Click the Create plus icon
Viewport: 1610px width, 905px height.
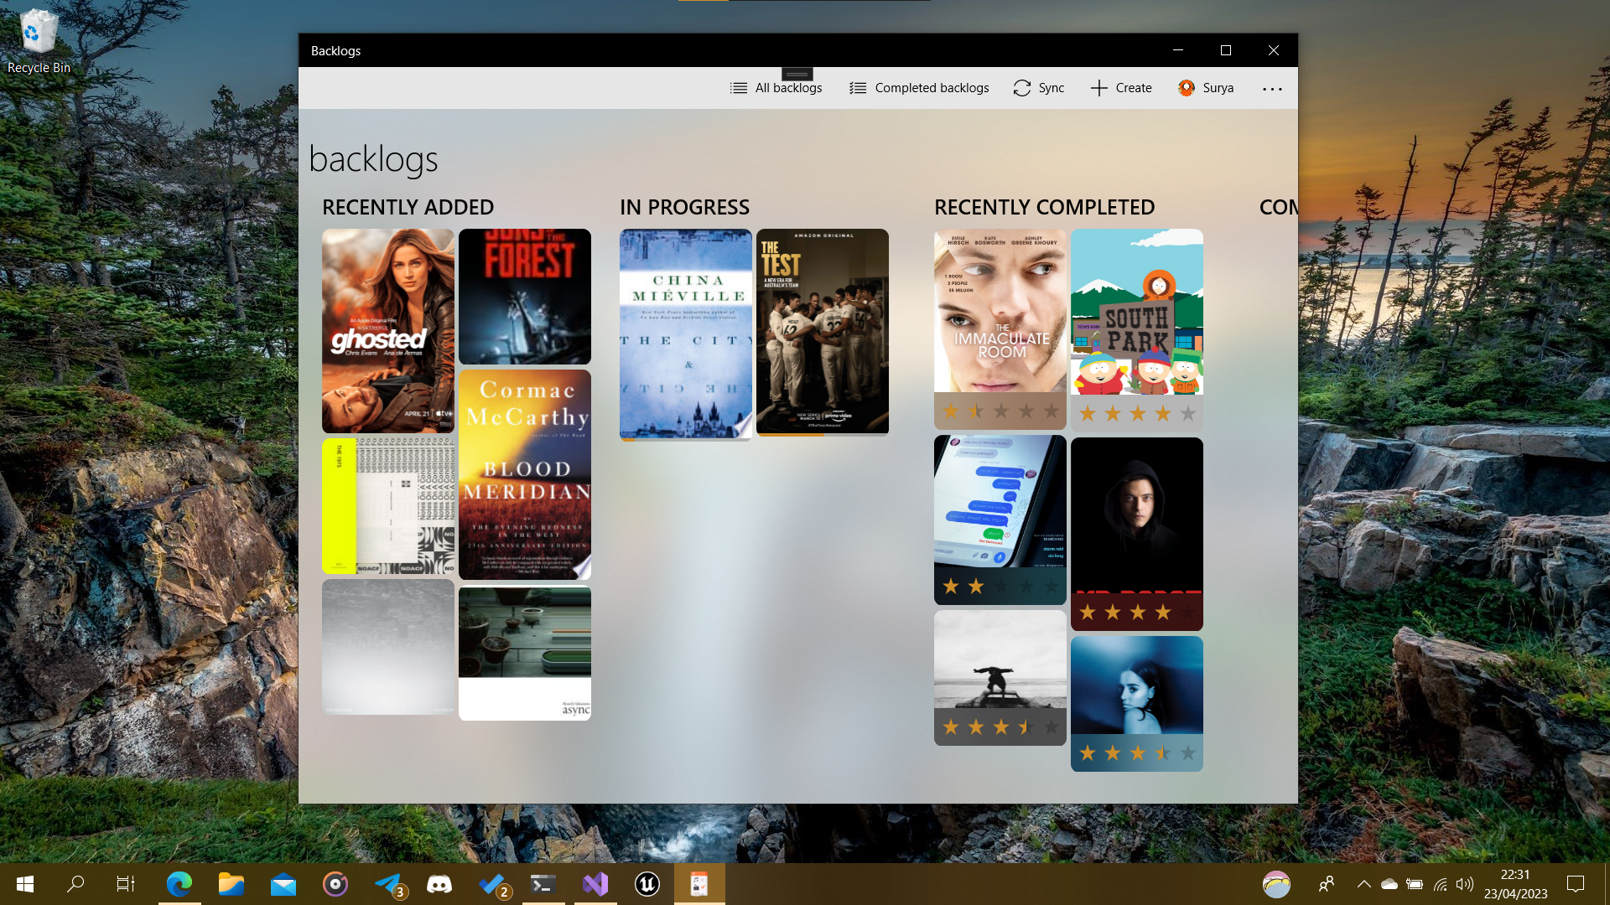1098,88
